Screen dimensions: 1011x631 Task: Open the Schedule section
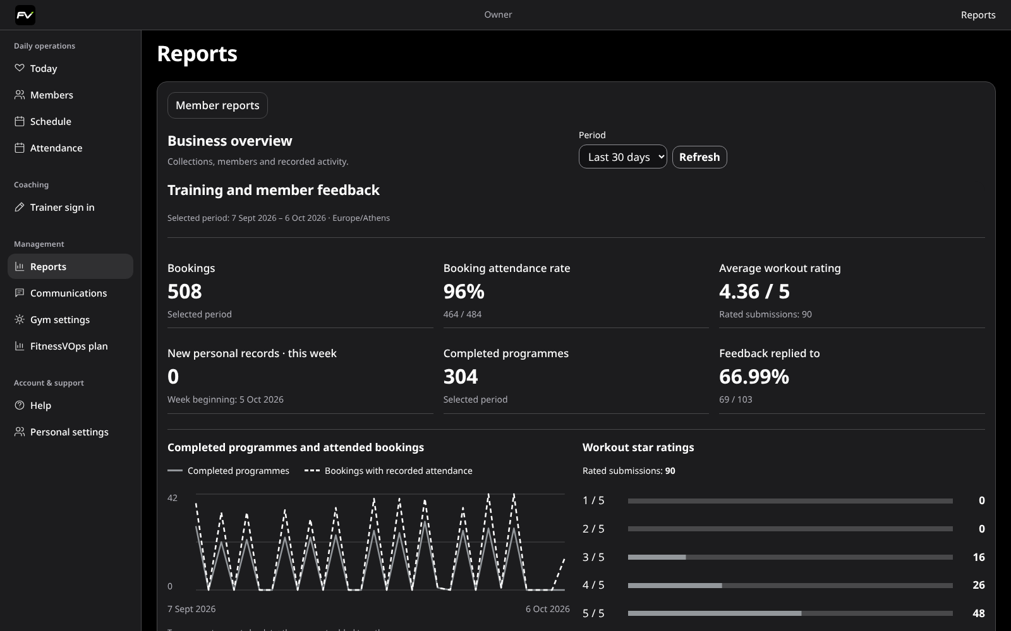click(70, 121)
